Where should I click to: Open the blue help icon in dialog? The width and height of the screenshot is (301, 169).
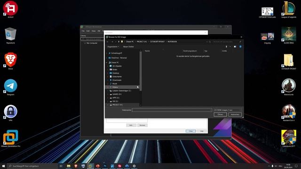click(240, 46)
